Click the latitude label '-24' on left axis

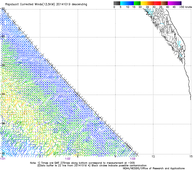coord(3,65)
